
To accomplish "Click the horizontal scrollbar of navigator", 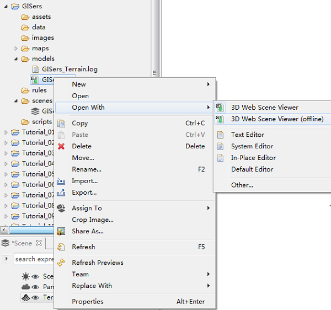I will (x=31, y=230).
